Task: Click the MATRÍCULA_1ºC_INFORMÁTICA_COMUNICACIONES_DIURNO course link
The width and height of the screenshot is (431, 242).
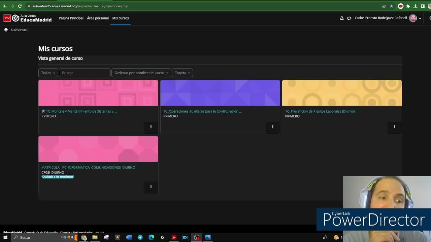Action: 88,167
